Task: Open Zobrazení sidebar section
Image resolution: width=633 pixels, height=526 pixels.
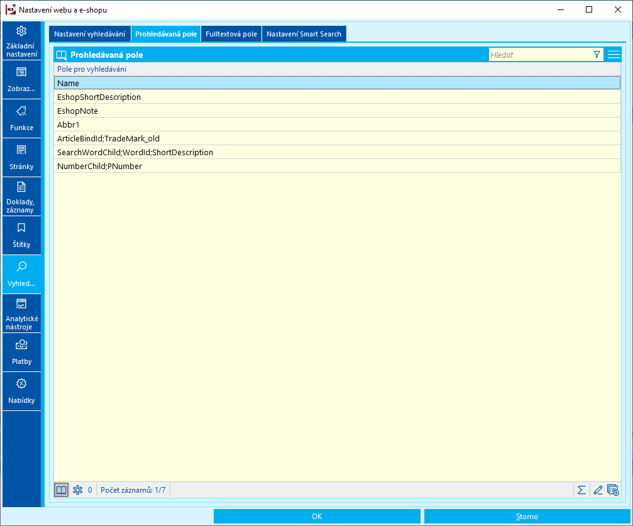Action: [x=21, y=80]
